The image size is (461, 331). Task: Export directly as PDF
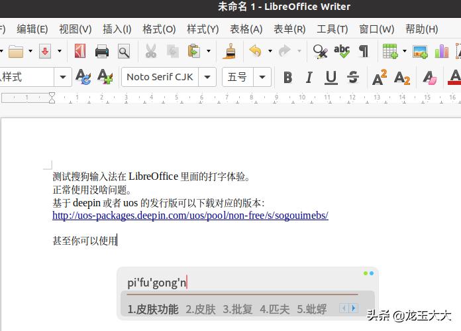click(x=80, y=51)
